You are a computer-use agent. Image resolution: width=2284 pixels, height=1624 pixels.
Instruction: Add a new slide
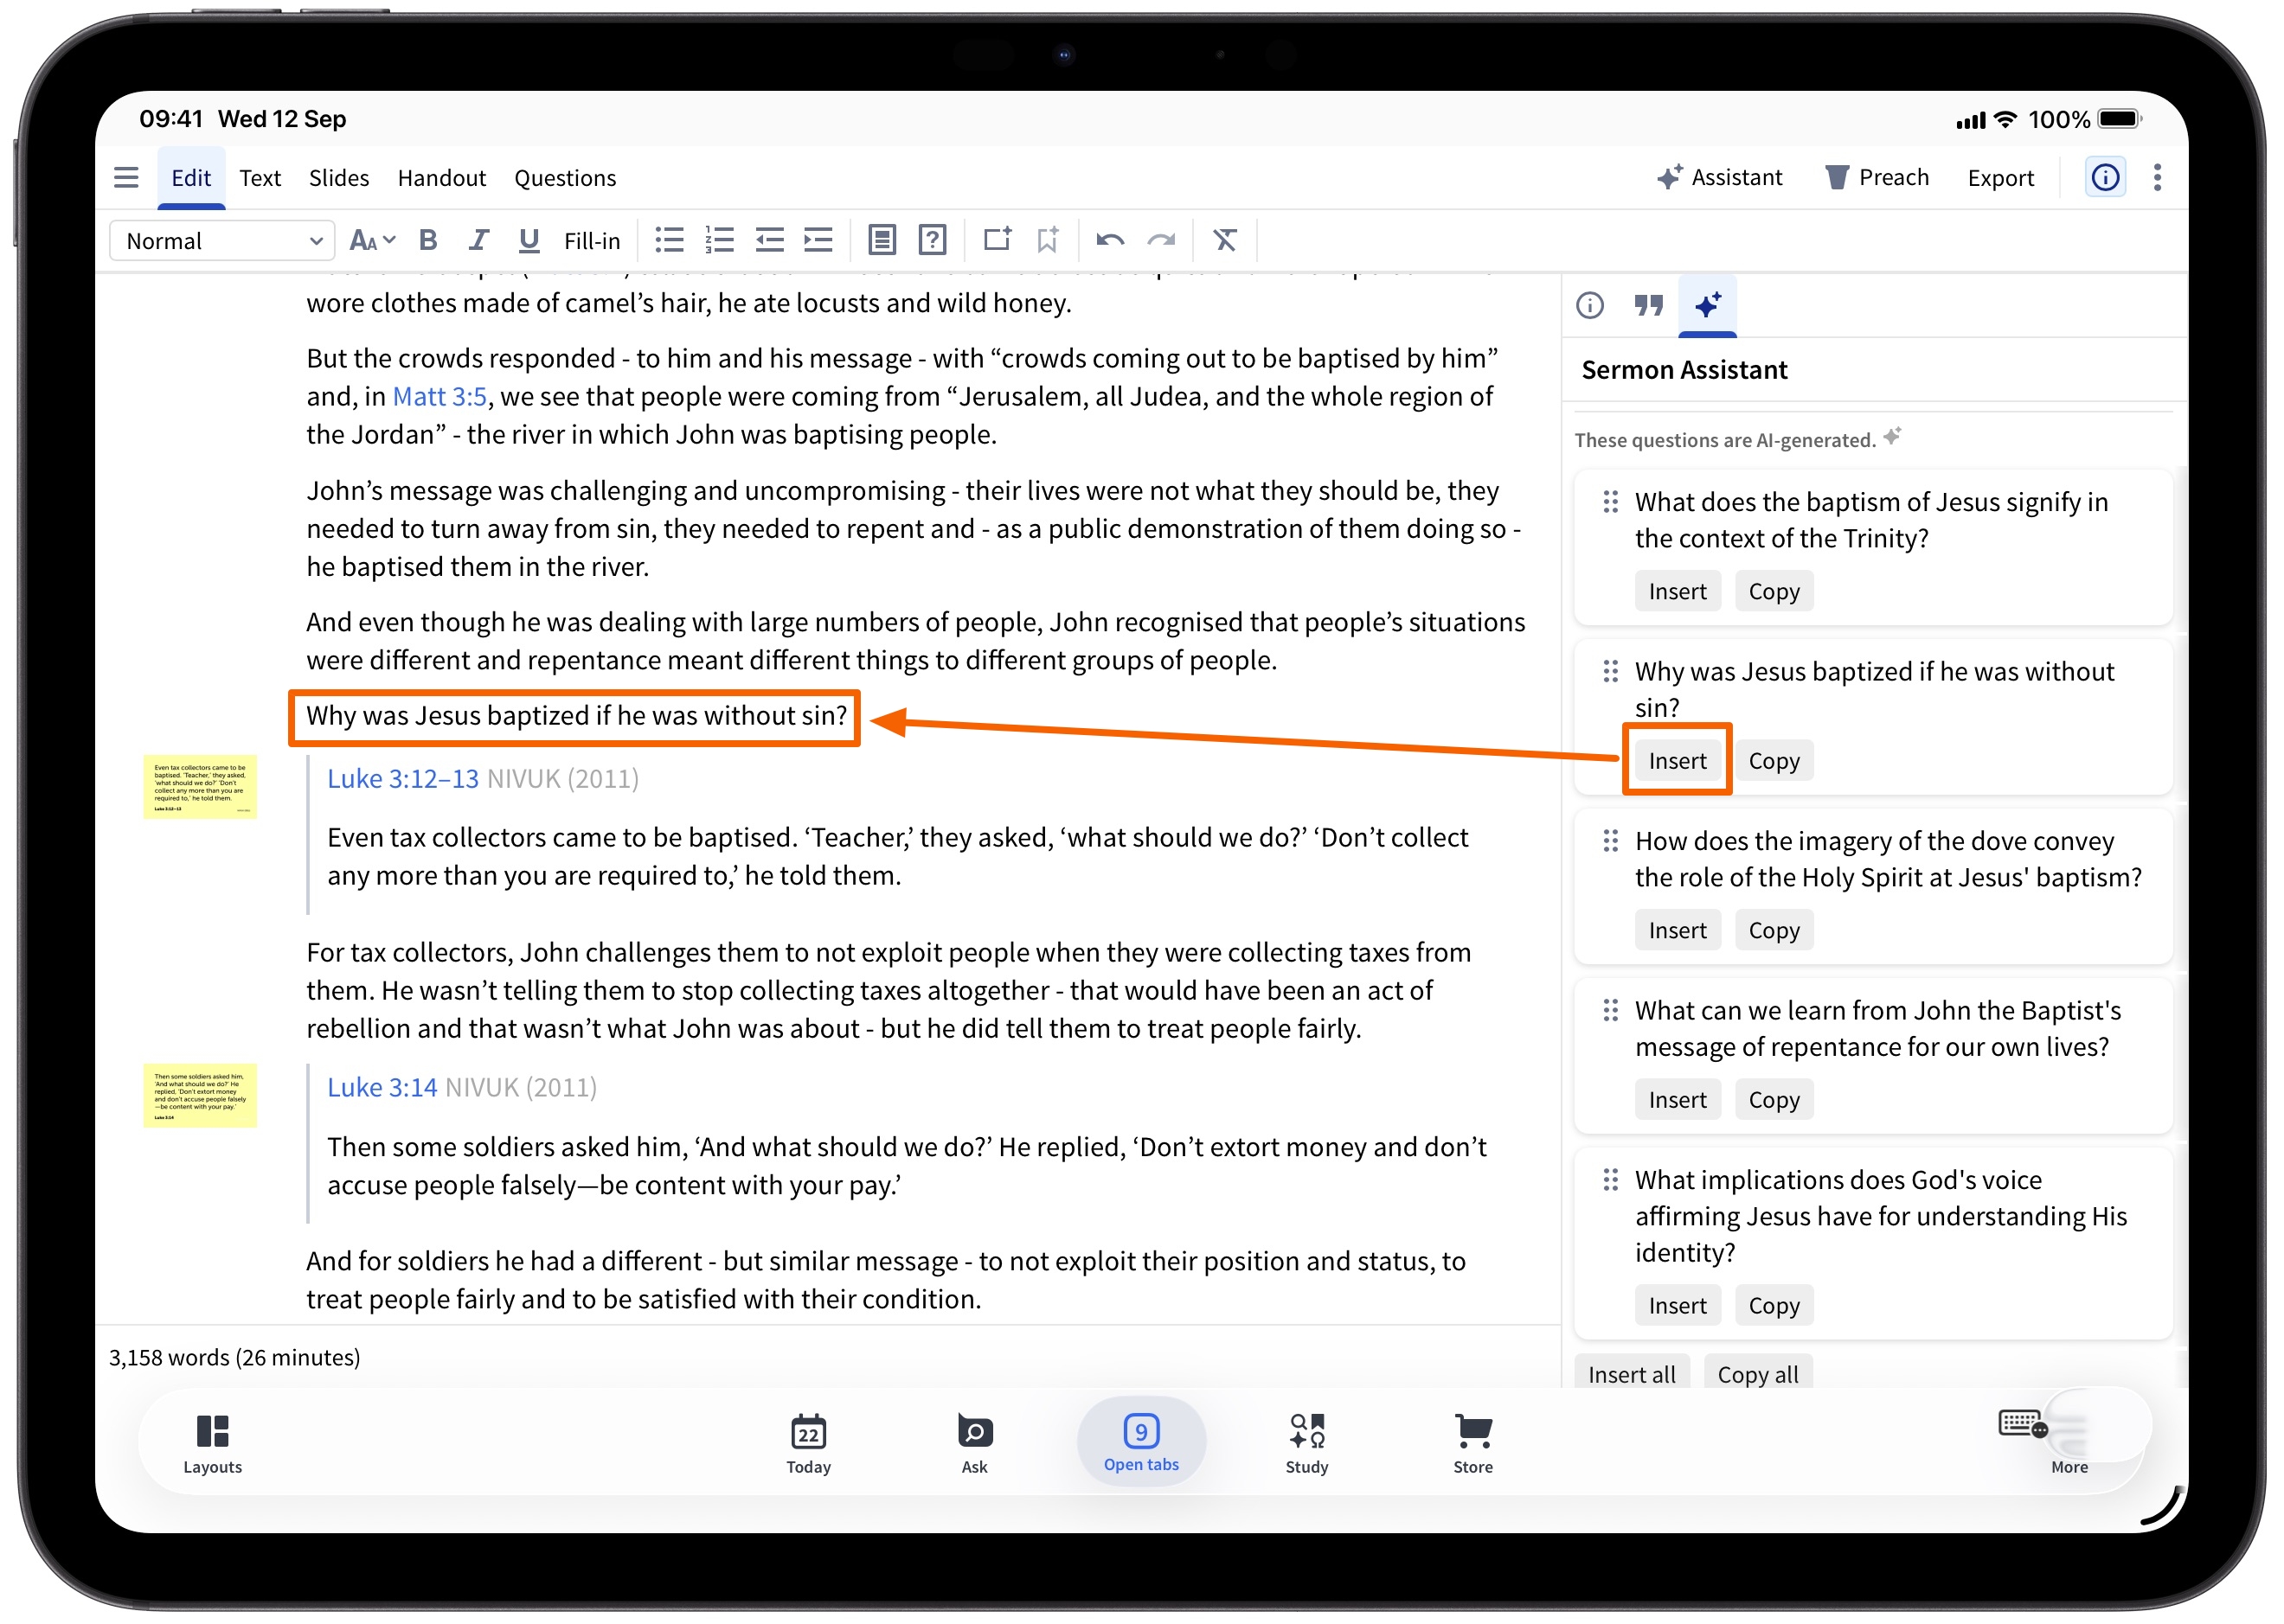998,239
